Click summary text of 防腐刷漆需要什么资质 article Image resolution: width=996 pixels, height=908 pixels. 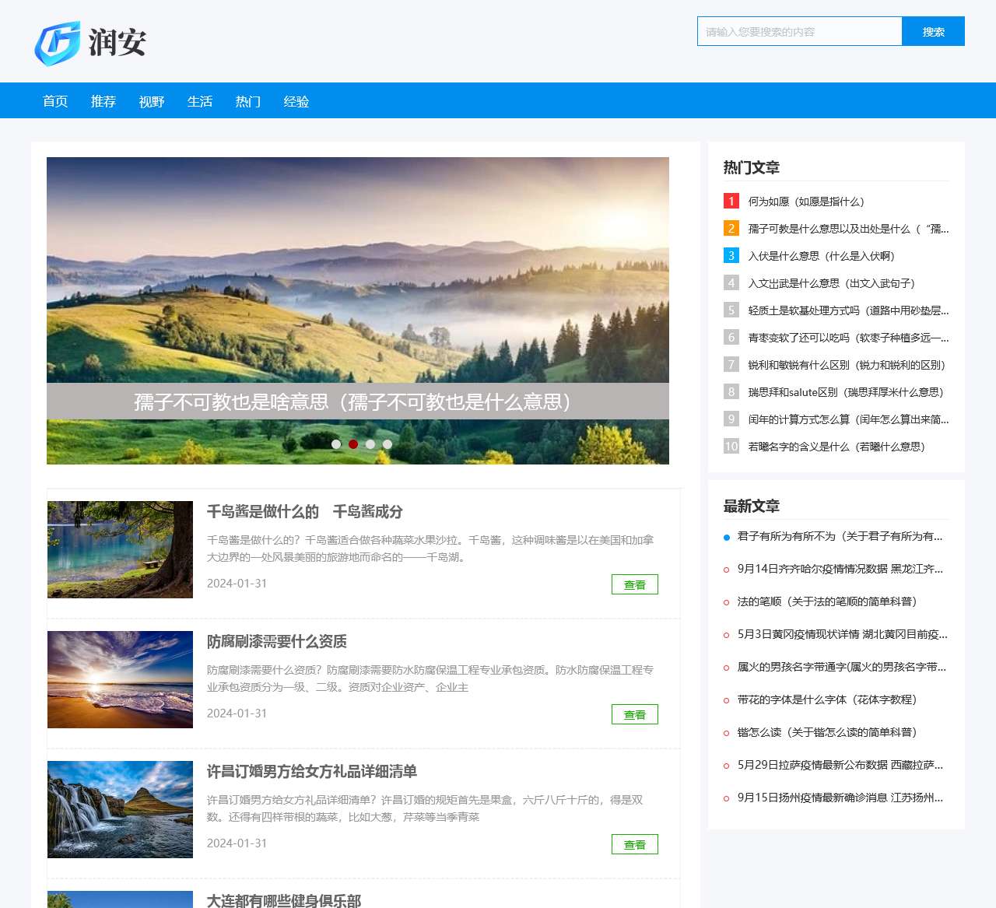[430, 678]
